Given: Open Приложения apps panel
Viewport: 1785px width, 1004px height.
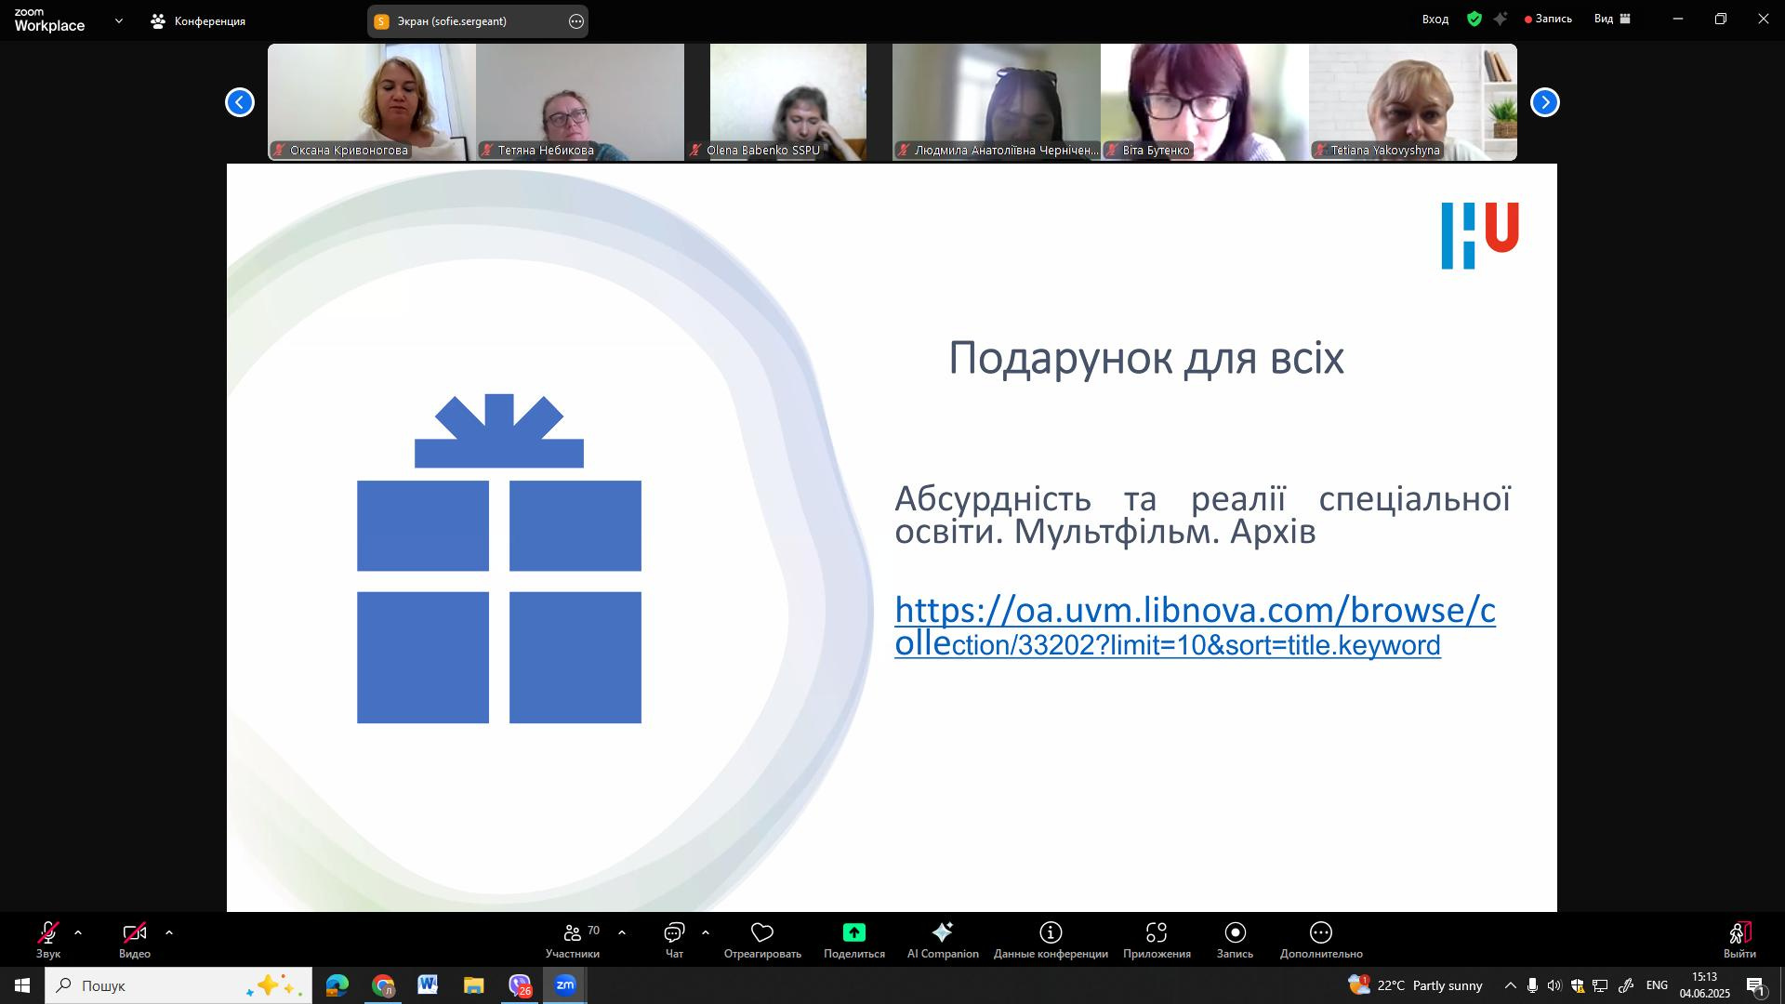Looking at the screenshot, I should point(1157,940).
